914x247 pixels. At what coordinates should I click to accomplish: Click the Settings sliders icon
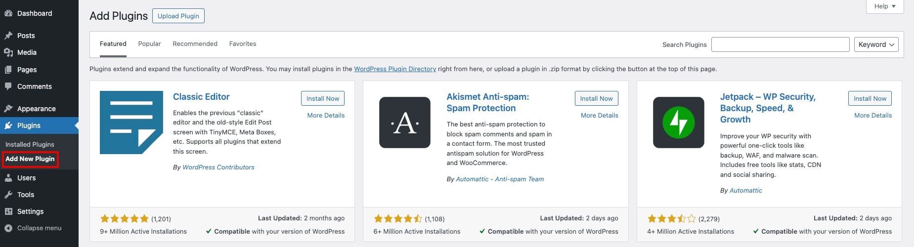point(8,211)
